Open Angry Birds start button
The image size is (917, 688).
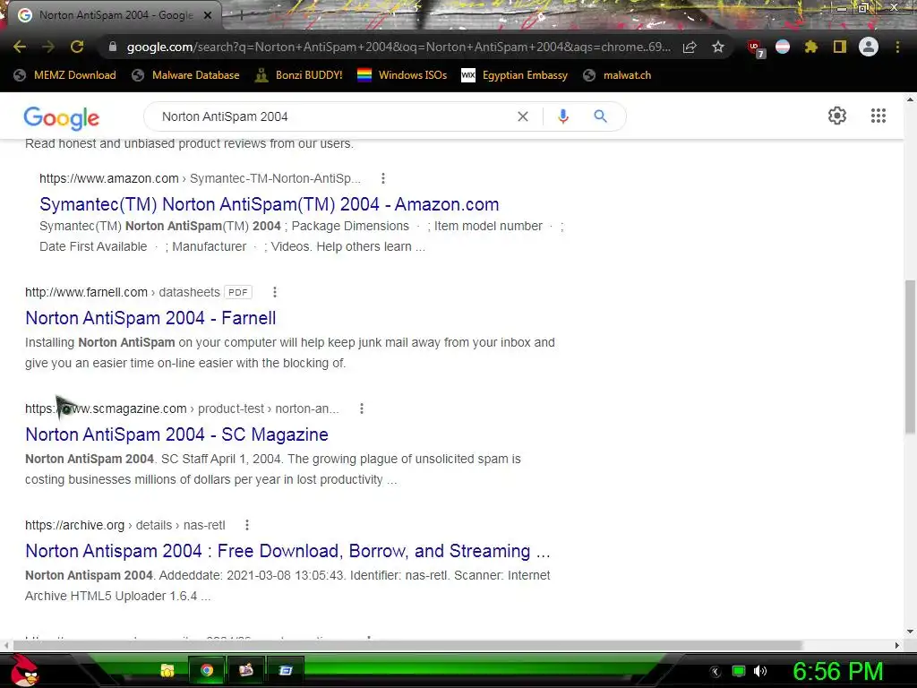[23, 670]
